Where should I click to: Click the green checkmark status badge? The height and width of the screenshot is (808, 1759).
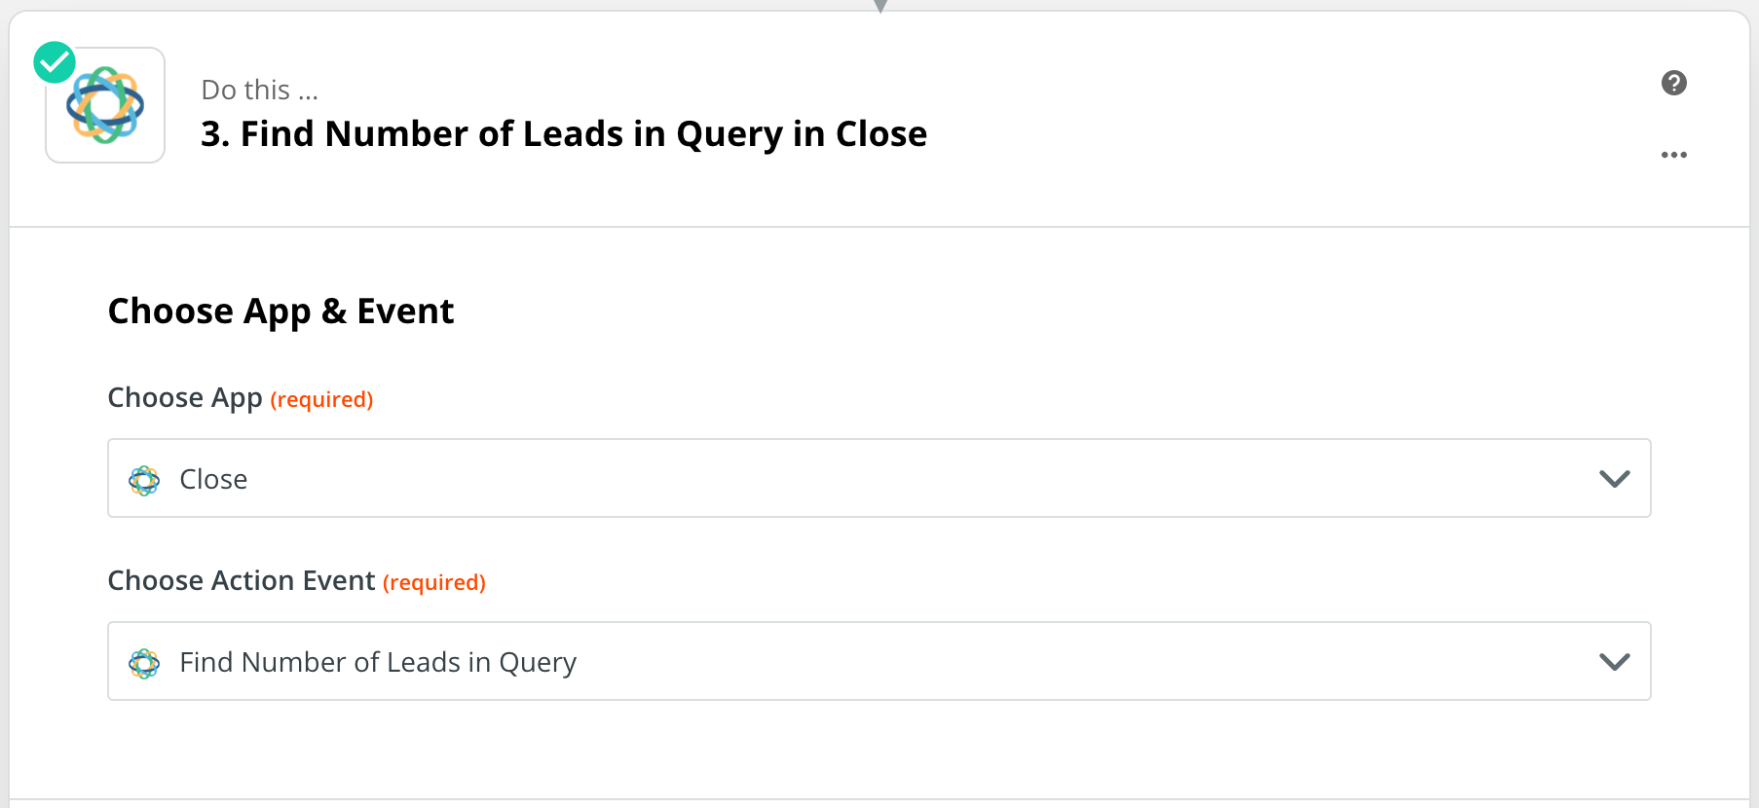click(x=55, y=62)
